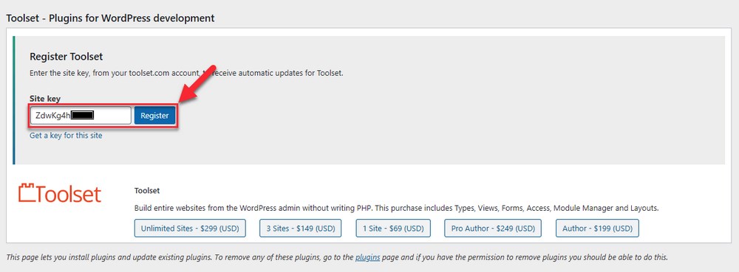Click the Build entire websites description text

[x=396, y=208]
